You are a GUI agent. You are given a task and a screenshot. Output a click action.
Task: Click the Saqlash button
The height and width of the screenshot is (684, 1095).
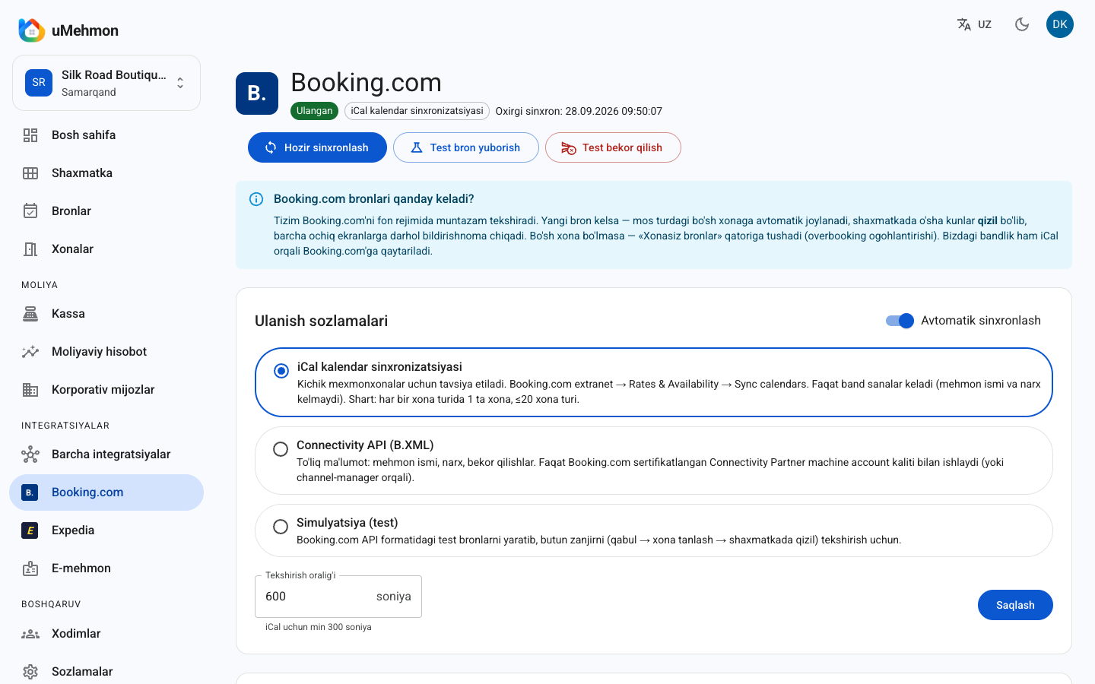[x=1015, y=605]
